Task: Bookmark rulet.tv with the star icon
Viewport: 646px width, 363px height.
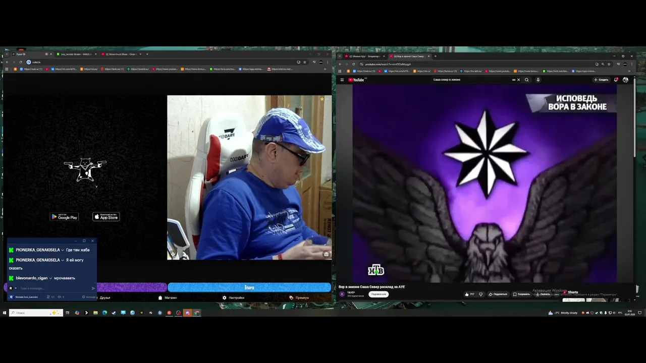Action: [305, 62]
